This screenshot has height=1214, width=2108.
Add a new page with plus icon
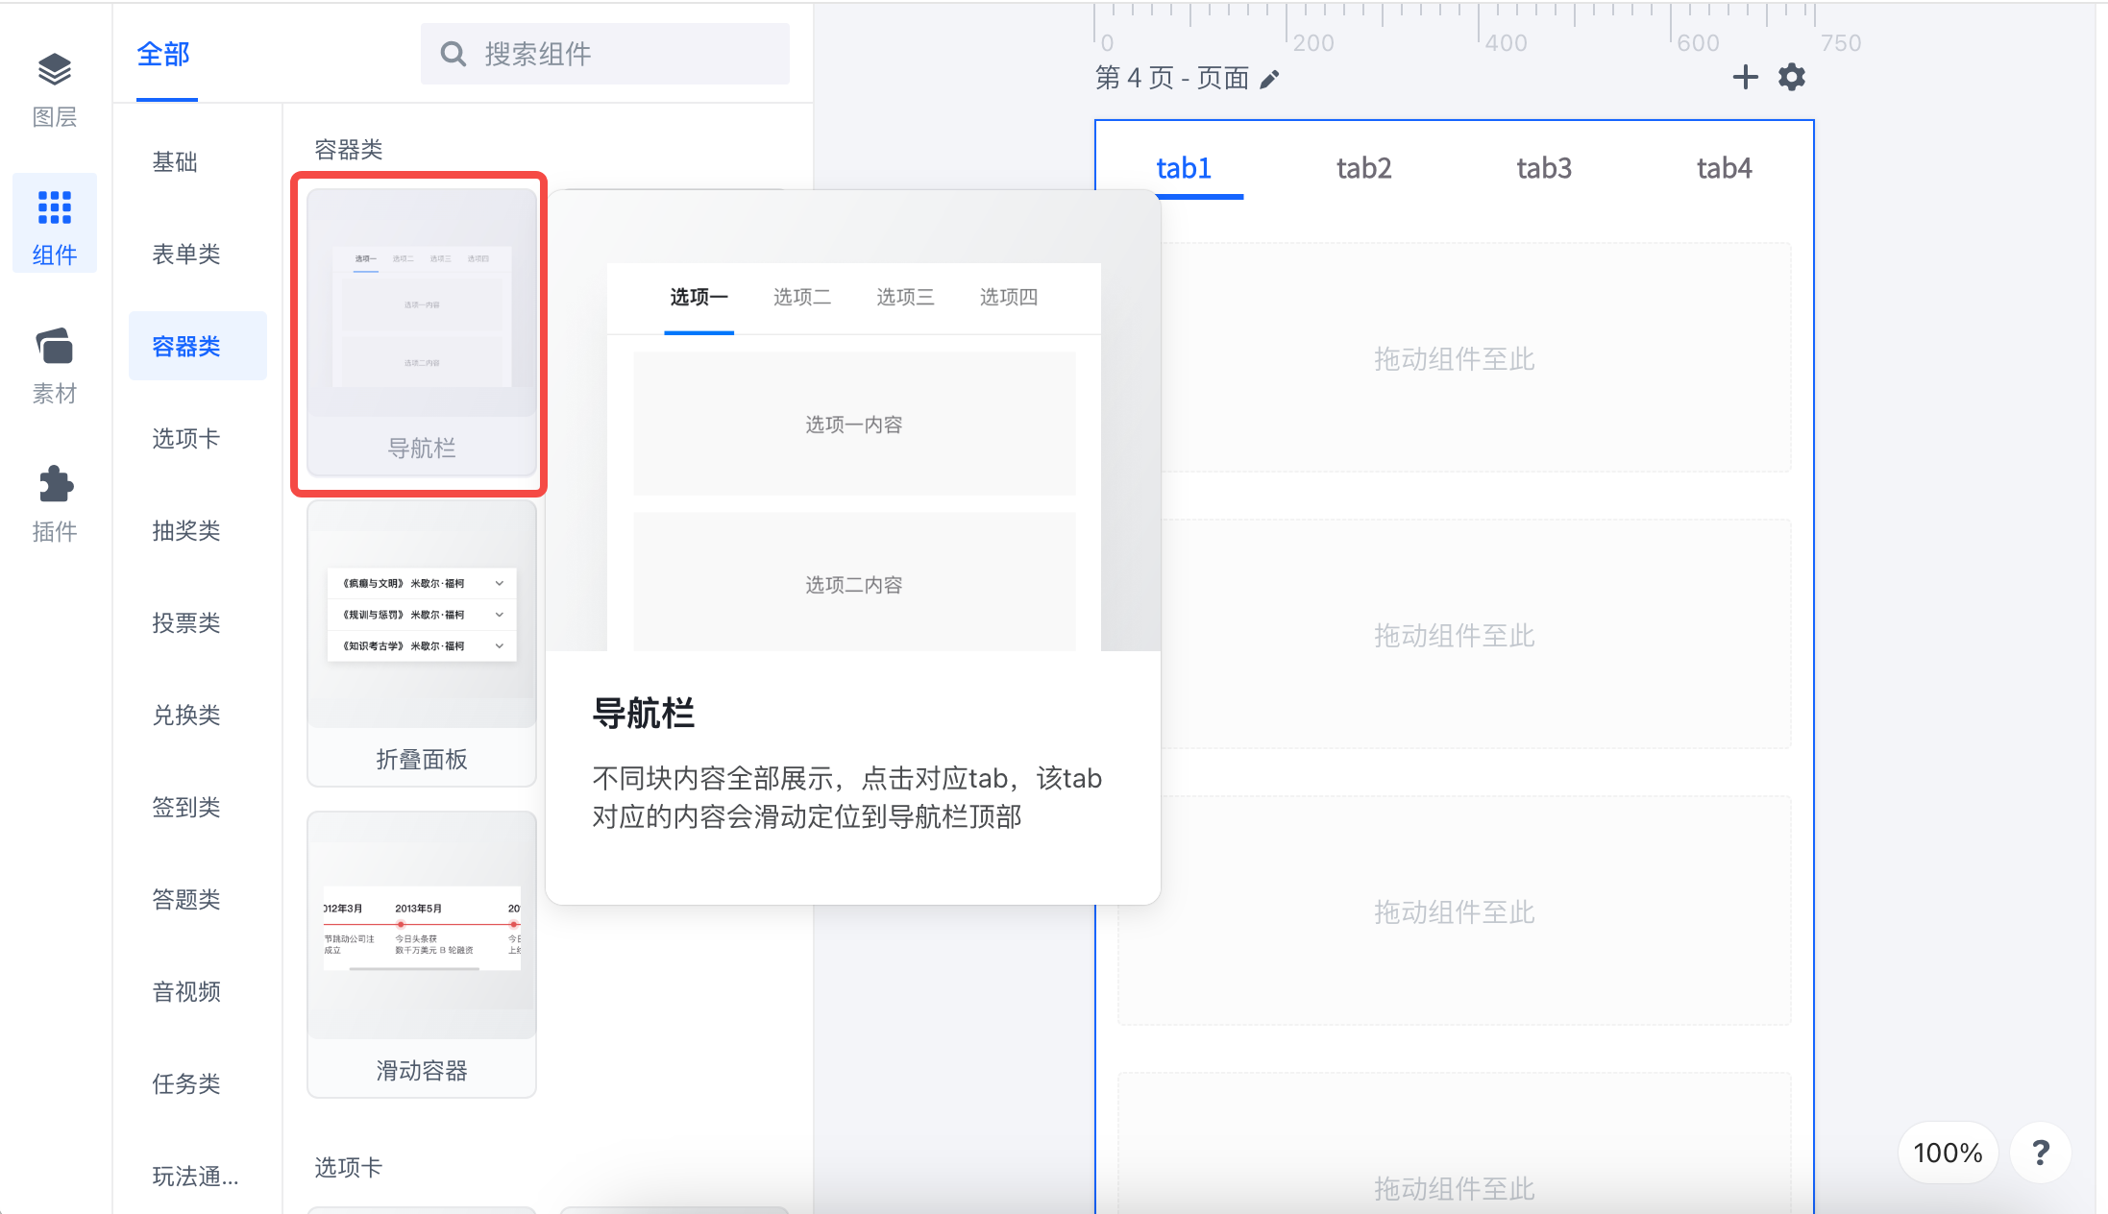(x=1745, y=77)
